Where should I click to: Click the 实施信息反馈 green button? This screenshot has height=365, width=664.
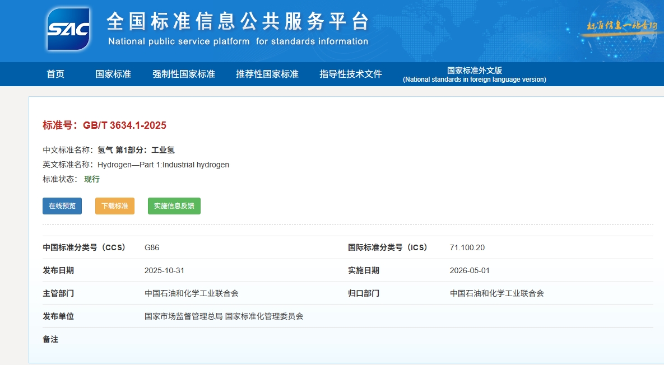click(174, 206)
